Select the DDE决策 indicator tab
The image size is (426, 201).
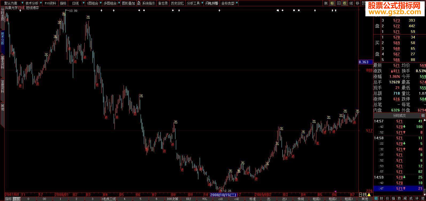point(172,199)
